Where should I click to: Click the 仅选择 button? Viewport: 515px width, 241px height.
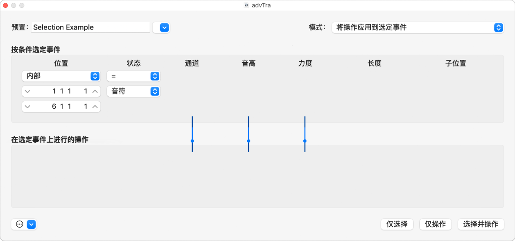tap(397, 224)
